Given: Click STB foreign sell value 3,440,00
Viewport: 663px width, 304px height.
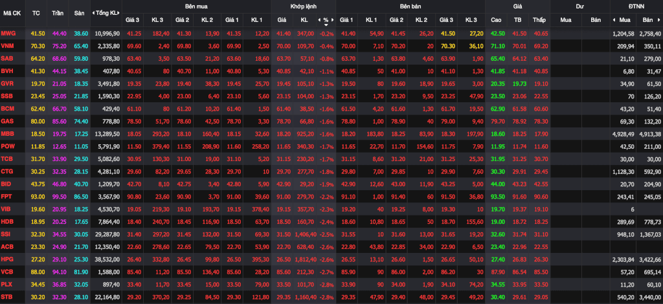Looking at the screenshot, I should point(650,298).
